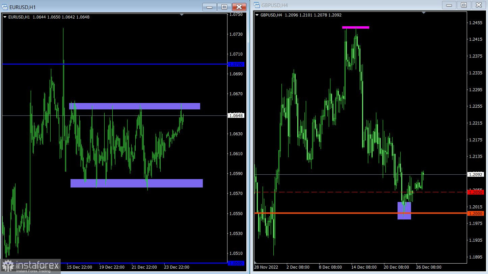Click the 1.2092 current price label
This screenshot has width=488, height=274.
(476, 174)
